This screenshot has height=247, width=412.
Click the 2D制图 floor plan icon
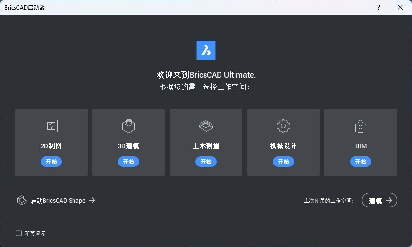[x=51, y=126]
